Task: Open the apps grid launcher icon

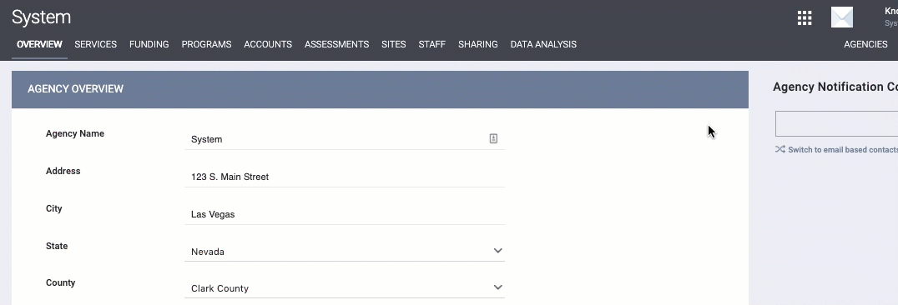Action: 805,18
